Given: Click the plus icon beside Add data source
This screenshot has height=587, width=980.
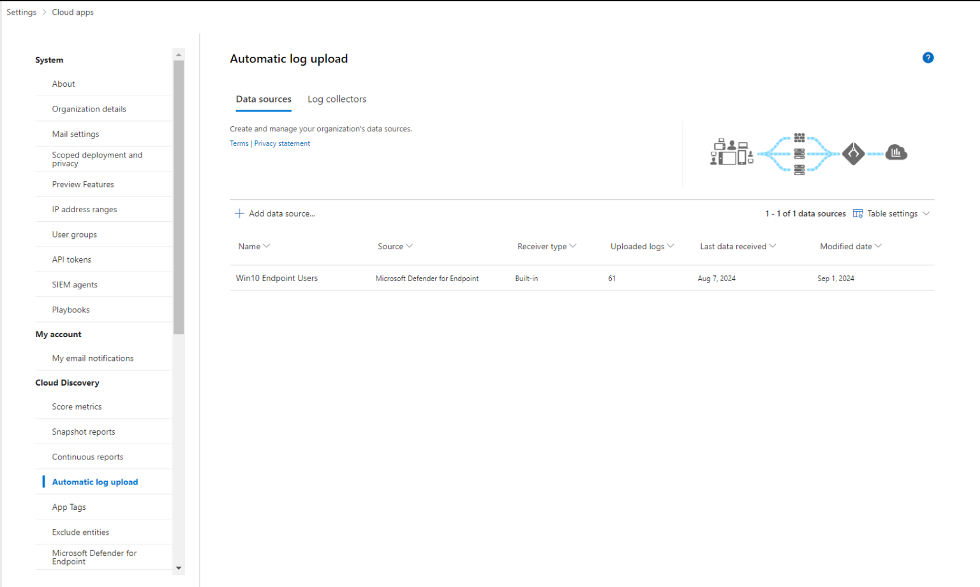Looking at the screenshot, I should pos(239,213).
